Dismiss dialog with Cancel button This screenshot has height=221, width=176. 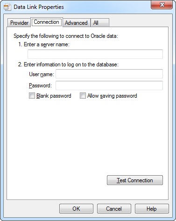tap(114, 209)
